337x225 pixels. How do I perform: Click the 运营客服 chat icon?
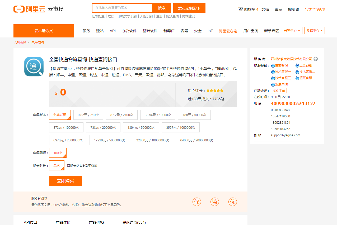point(297,66)
